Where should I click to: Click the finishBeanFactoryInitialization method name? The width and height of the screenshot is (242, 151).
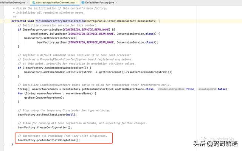click(60, 21)
